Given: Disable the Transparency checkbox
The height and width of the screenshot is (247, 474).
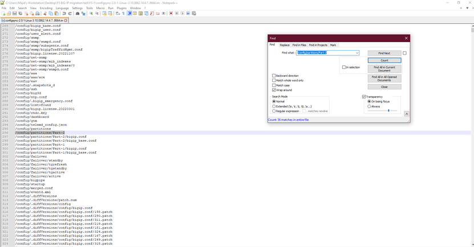Looking at the screenshot, I should pyautogui.click(x=364, y=97).
